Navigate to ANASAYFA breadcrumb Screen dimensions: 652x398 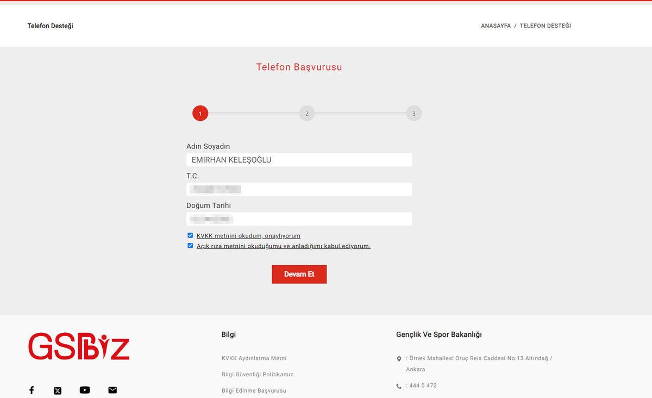(x=496, y=25)
